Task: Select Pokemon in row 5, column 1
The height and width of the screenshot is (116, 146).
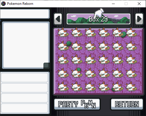Action: point(63,87)
